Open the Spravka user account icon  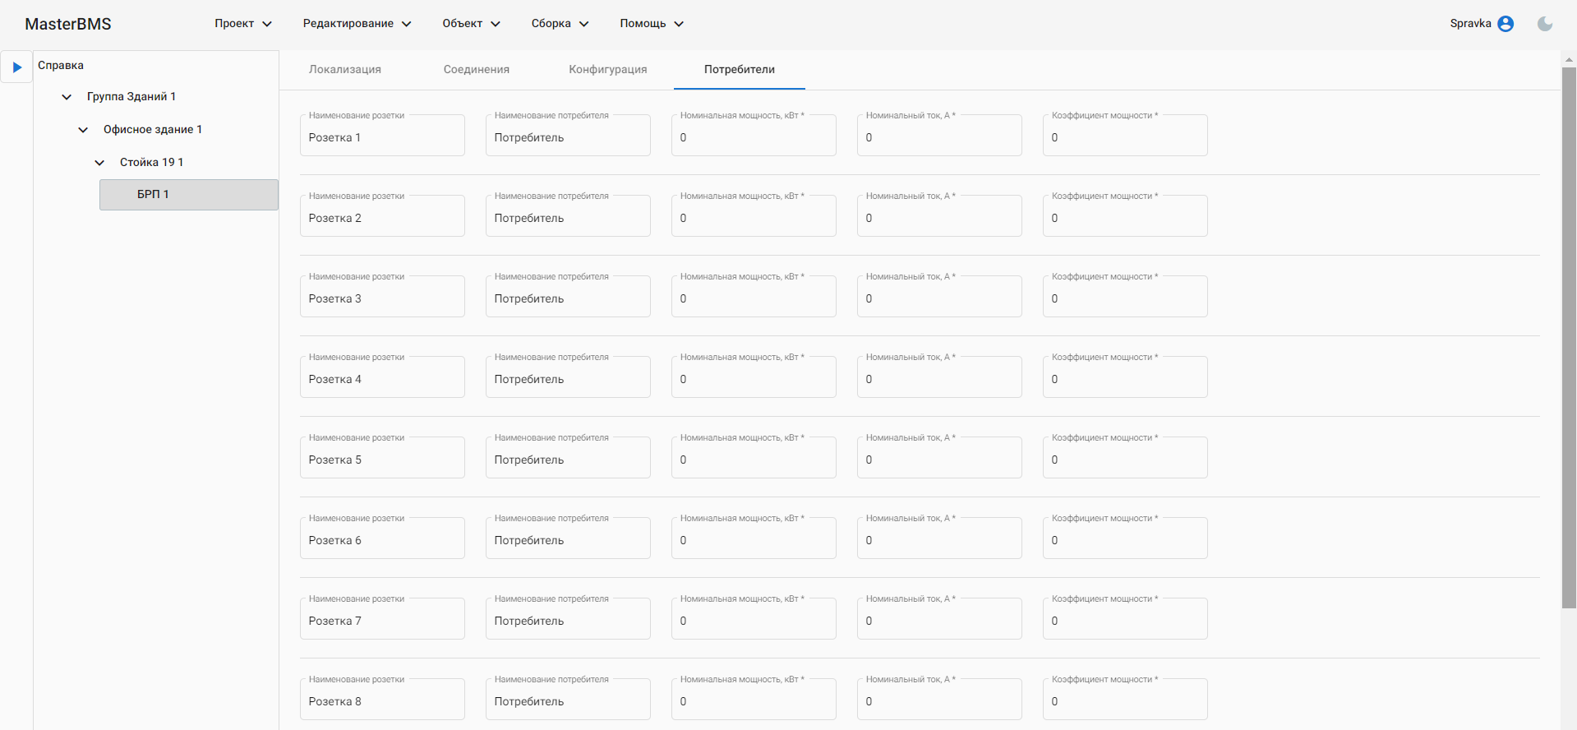(x=1505, y=24)
